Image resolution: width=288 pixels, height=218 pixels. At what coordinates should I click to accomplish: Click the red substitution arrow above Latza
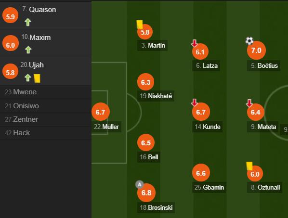click(x=194, y=43)
